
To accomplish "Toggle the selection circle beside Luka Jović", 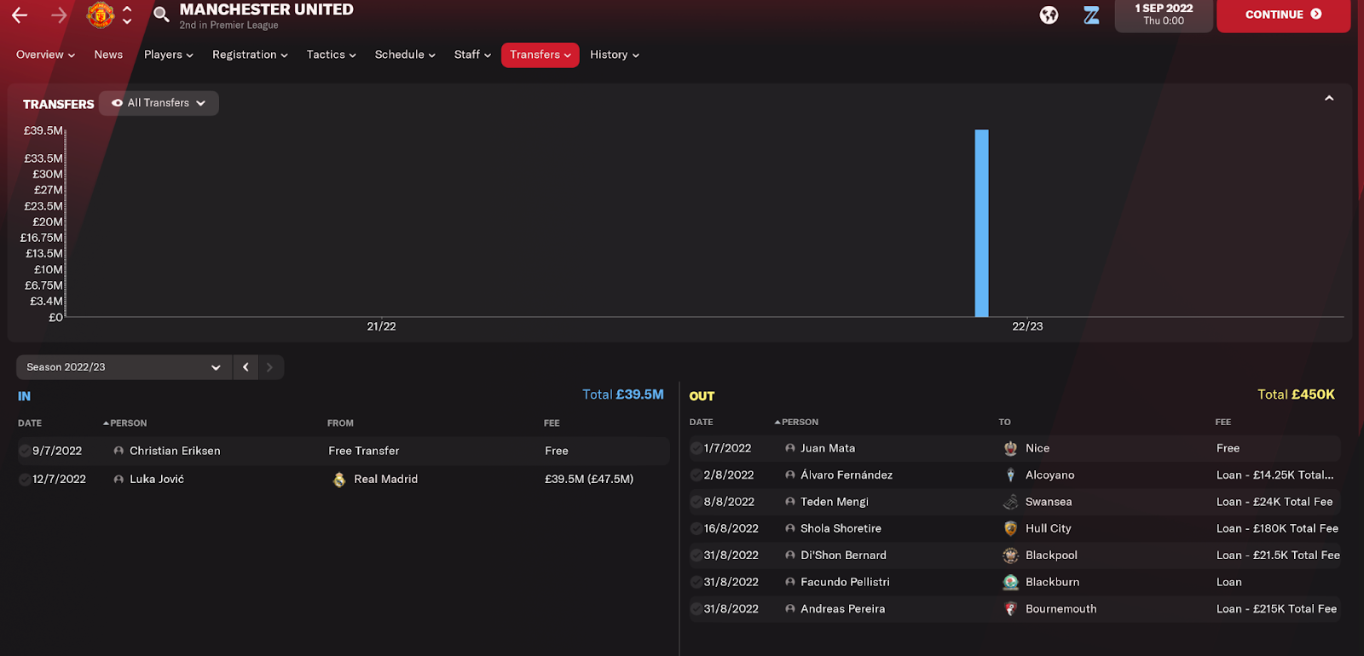I will tap(25, 480).
